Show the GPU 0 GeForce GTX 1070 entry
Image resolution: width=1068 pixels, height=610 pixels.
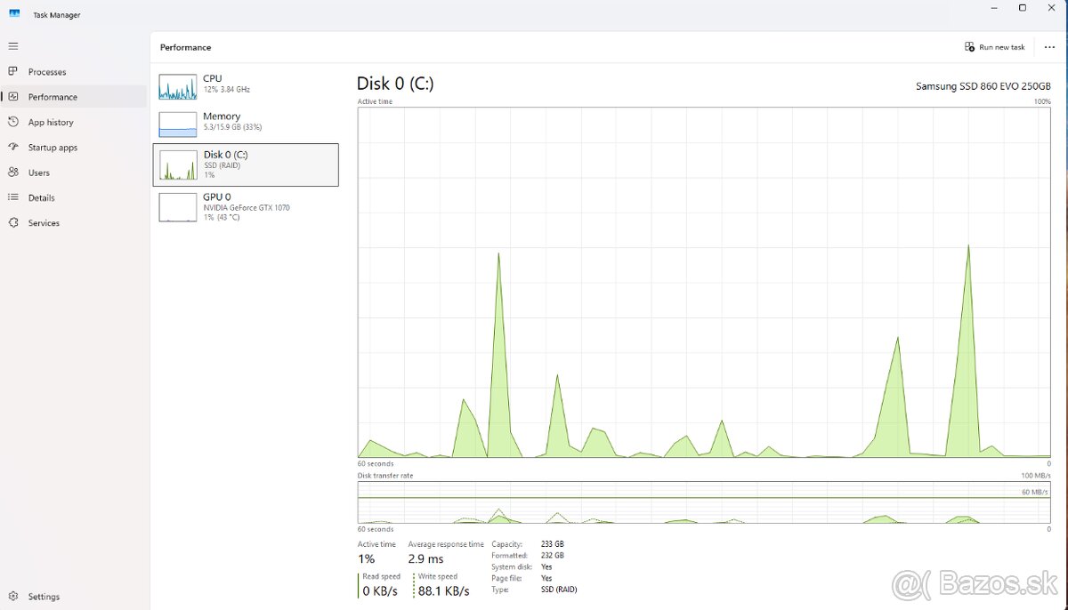point(246,206)
